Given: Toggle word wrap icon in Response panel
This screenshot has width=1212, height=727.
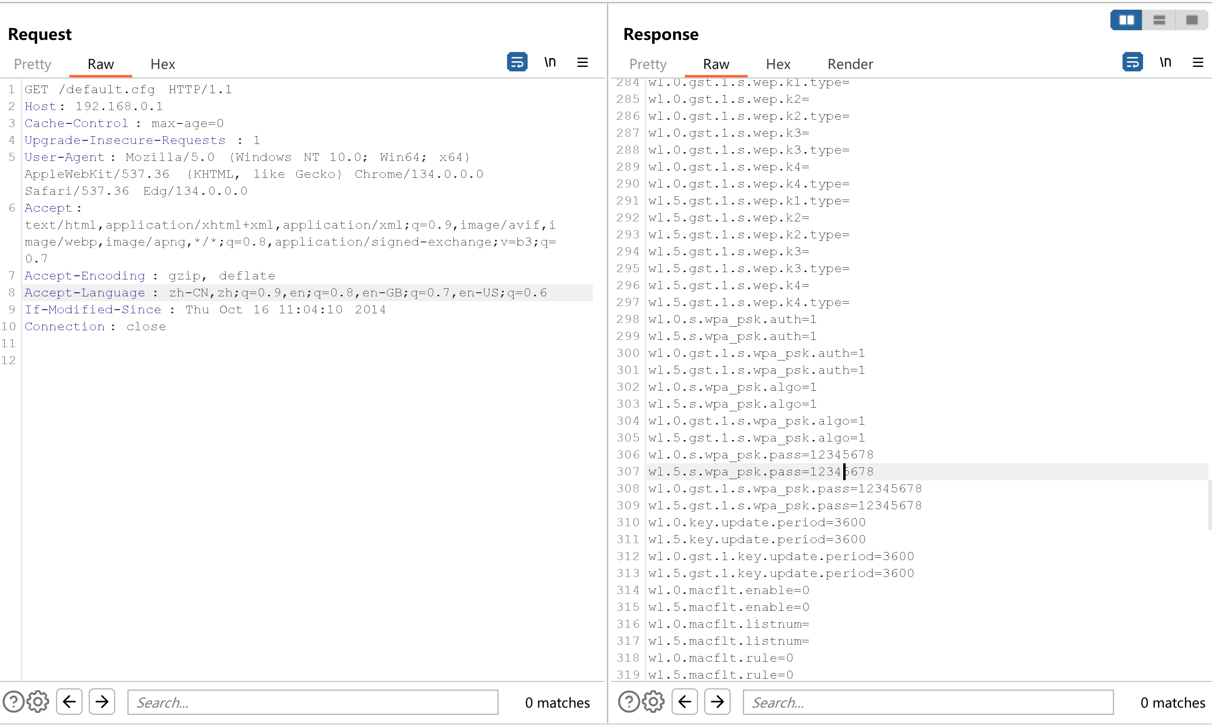Looking at the screenshot, I should (x=1132, y=62).
